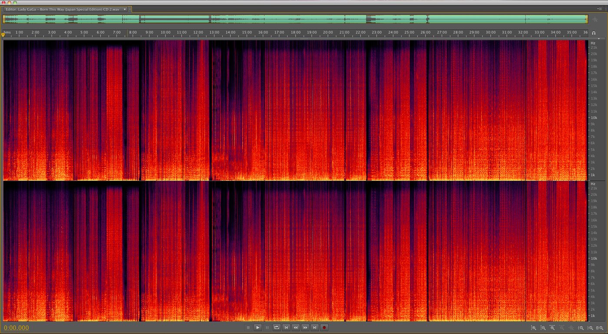Zoom out time

[562, 328]
